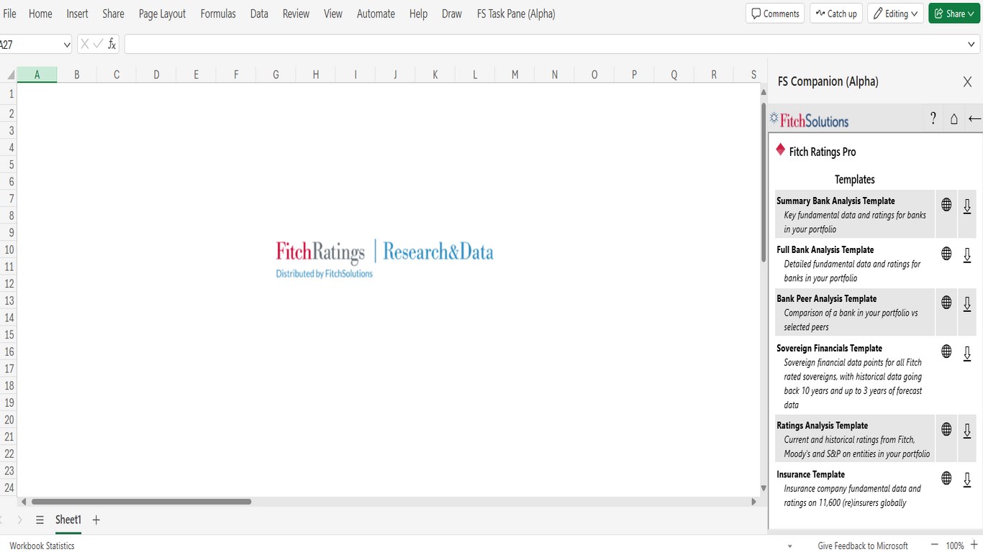Confirm formula entry with the checkmark icon

[98, 45]
